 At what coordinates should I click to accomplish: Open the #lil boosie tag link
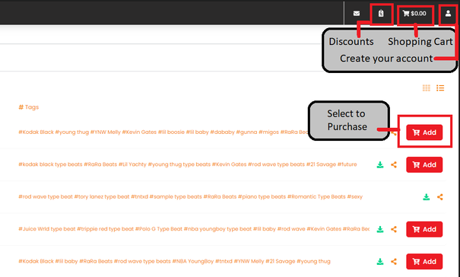point(171,132)
